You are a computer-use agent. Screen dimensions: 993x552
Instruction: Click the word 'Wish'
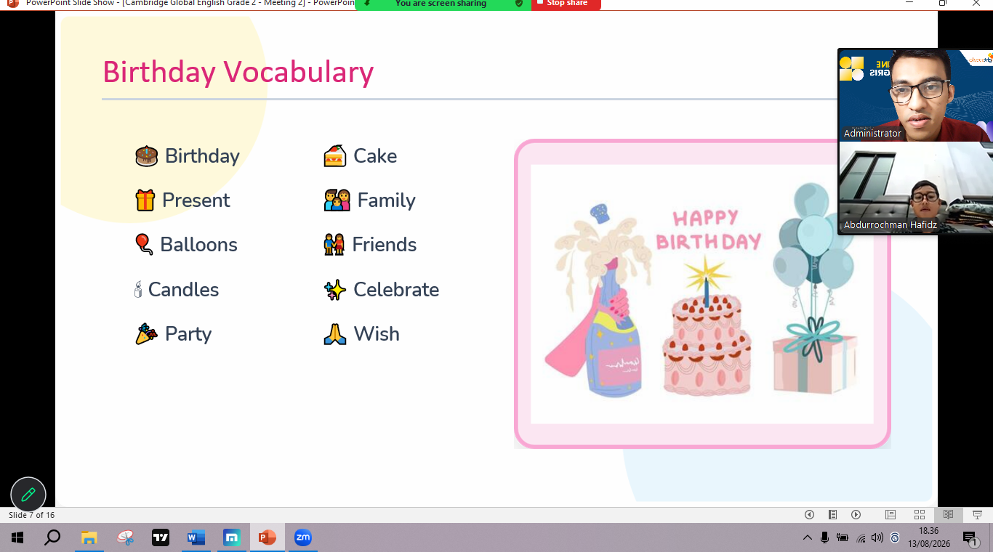(x=377, y=334)
